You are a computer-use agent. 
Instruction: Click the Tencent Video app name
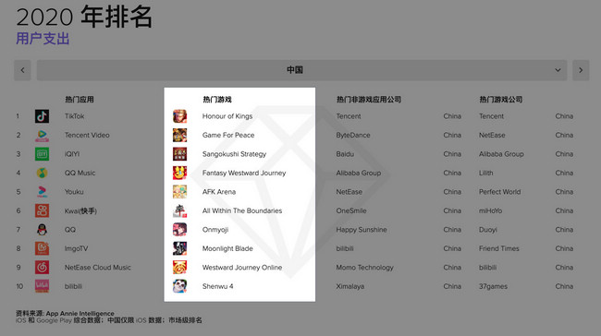pyautogui.click(x=87, y=135)
